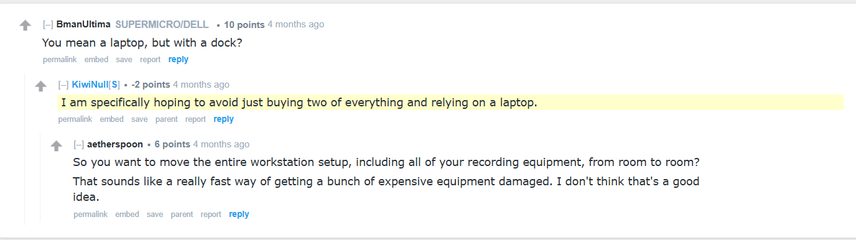Go to parent of KiwiNull's comment
The height and width of the screenshot is (240, 856).
[x=167, y=119]
